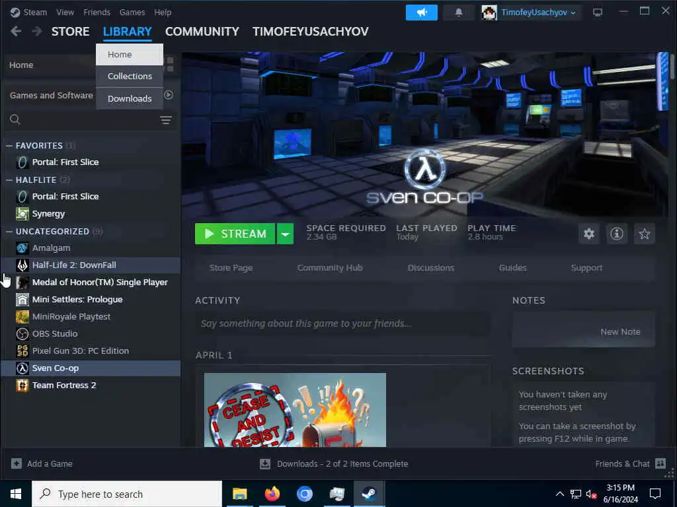Select MiniRoyale Playtest in the library
Screen dimensions: 677x507
pyautogui.click(x=91, y=316)
